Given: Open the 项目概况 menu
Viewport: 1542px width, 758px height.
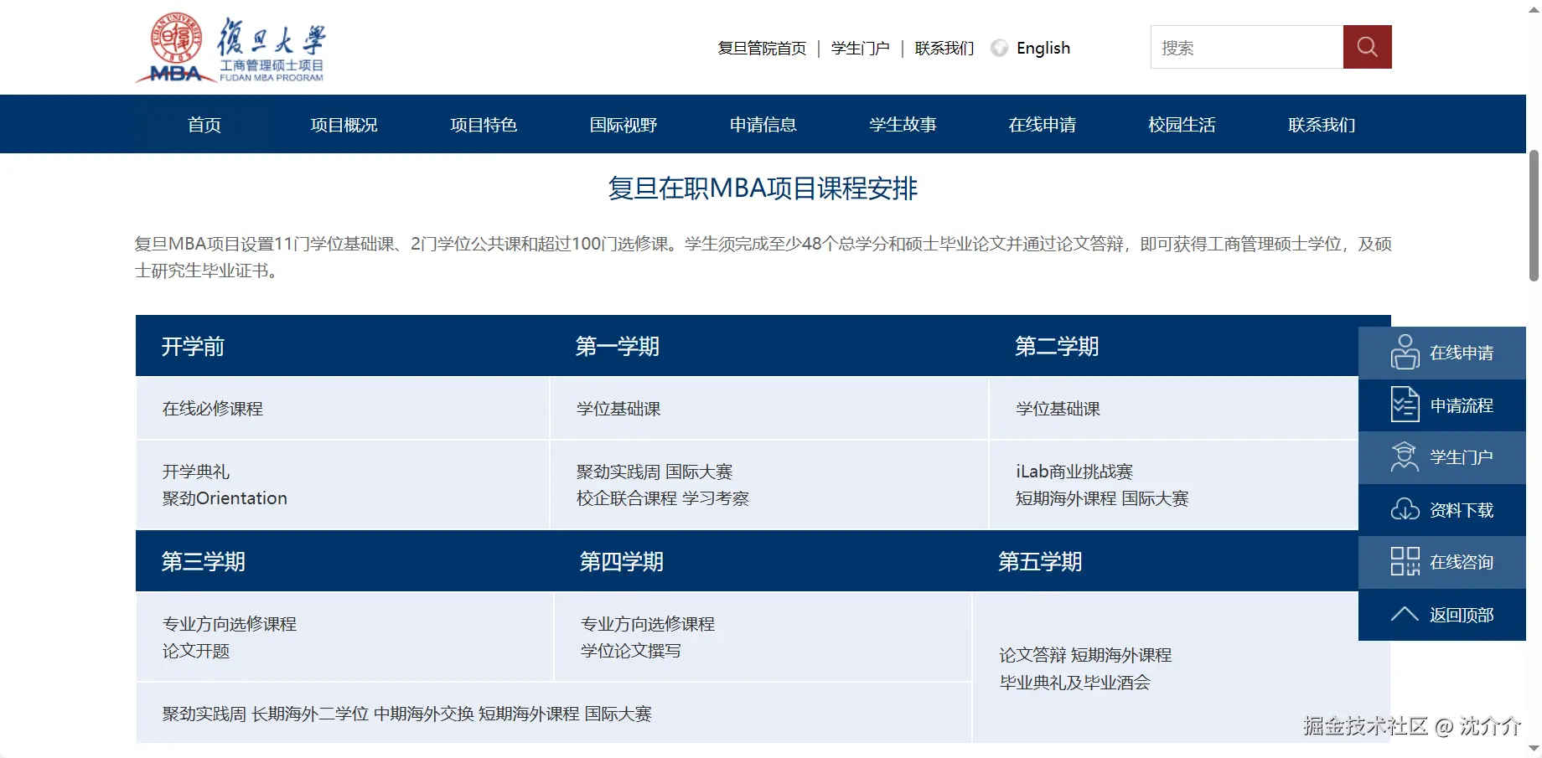Looking at the screenshot, I should 344,124.
